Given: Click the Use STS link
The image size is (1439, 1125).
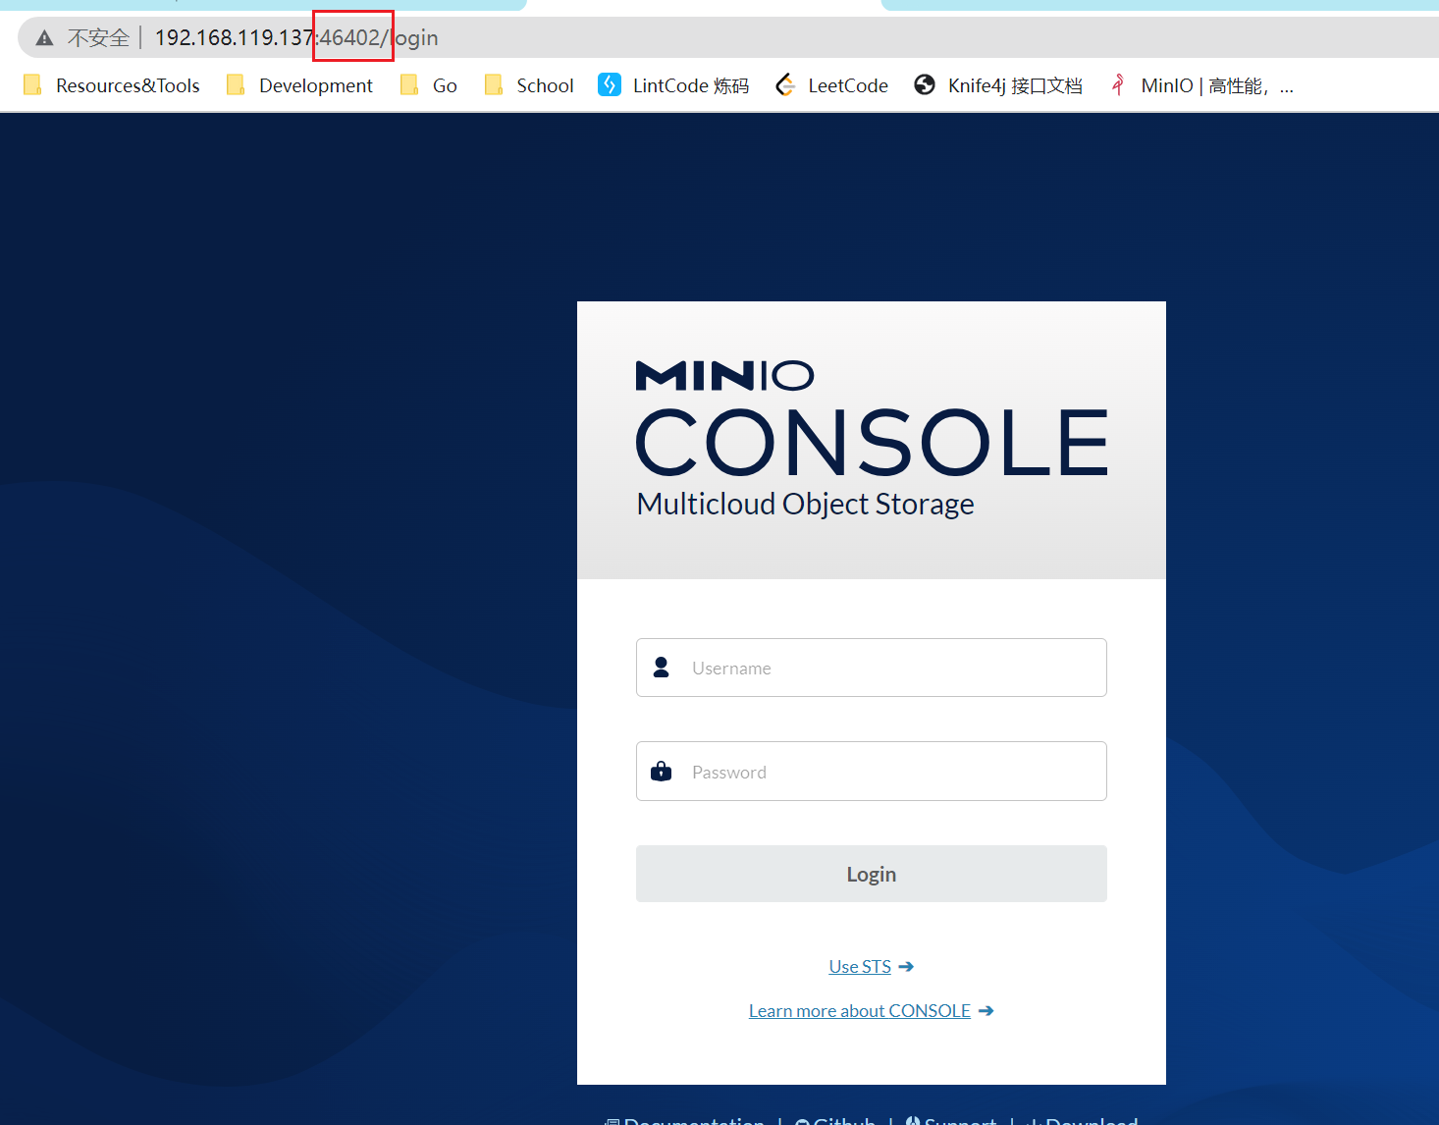Looking at the screenshot, I should (x=860, y=967).
